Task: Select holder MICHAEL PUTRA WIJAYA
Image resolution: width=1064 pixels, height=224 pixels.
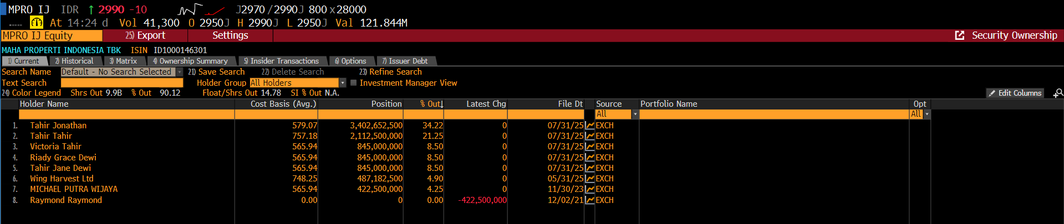Action: [74, 189]
